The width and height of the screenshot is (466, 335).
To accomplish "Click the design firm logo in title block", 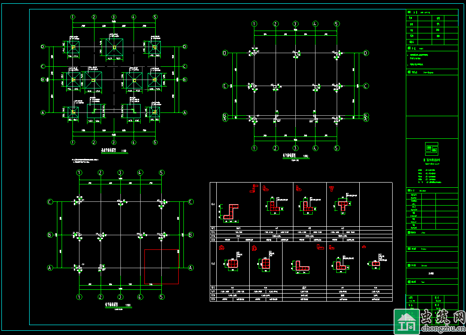I will [x=431, y=149].
